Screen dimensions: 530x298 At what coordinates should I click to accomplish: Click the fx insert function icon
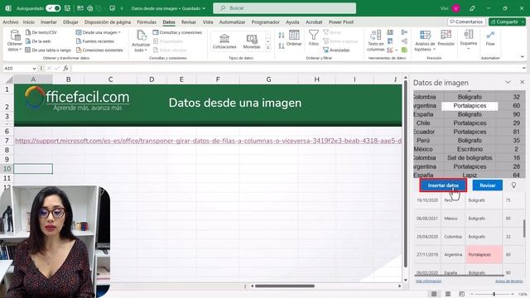pos(65,68)
